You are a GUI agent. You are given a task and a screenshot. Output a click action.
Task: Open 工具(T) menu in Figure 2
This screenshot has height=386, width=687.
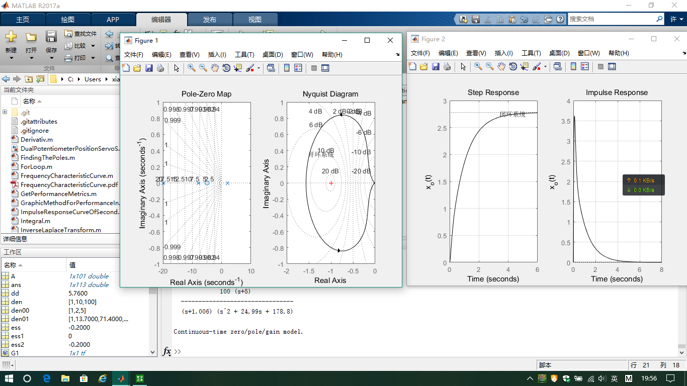(x=531, y=53)
